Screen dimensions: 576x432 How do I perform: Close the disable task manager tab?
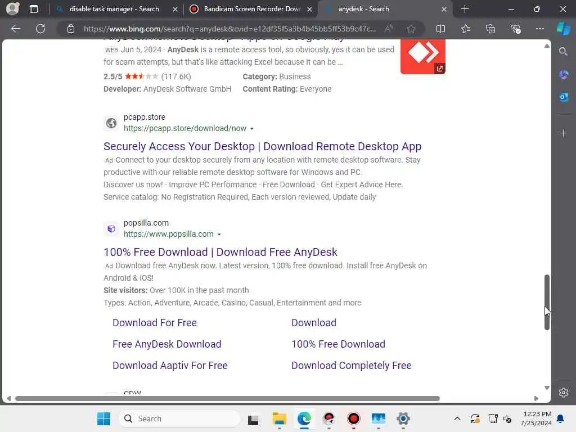pos(175,9)
